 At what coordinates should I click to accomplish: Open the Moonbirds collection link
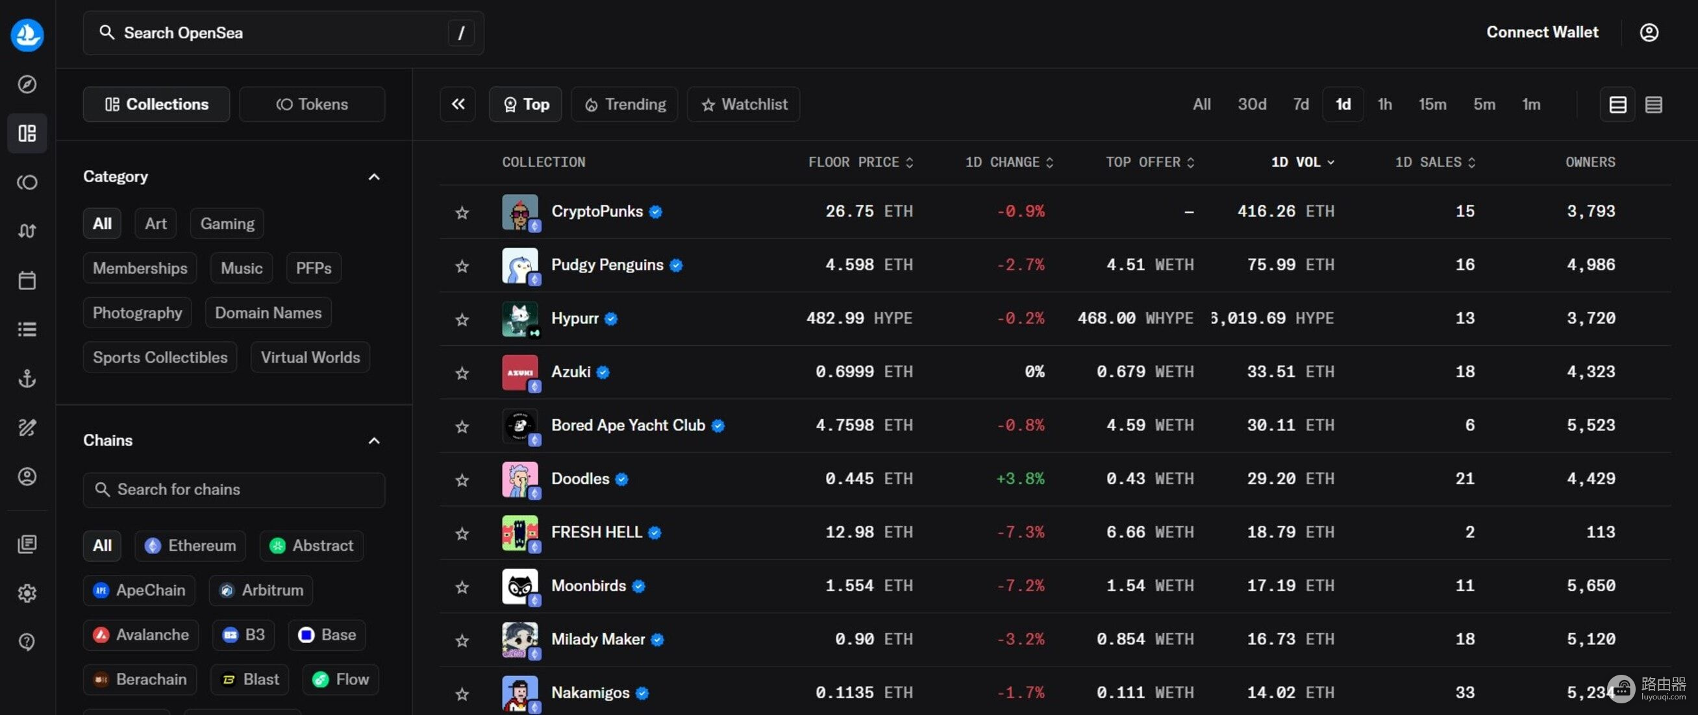589,585
